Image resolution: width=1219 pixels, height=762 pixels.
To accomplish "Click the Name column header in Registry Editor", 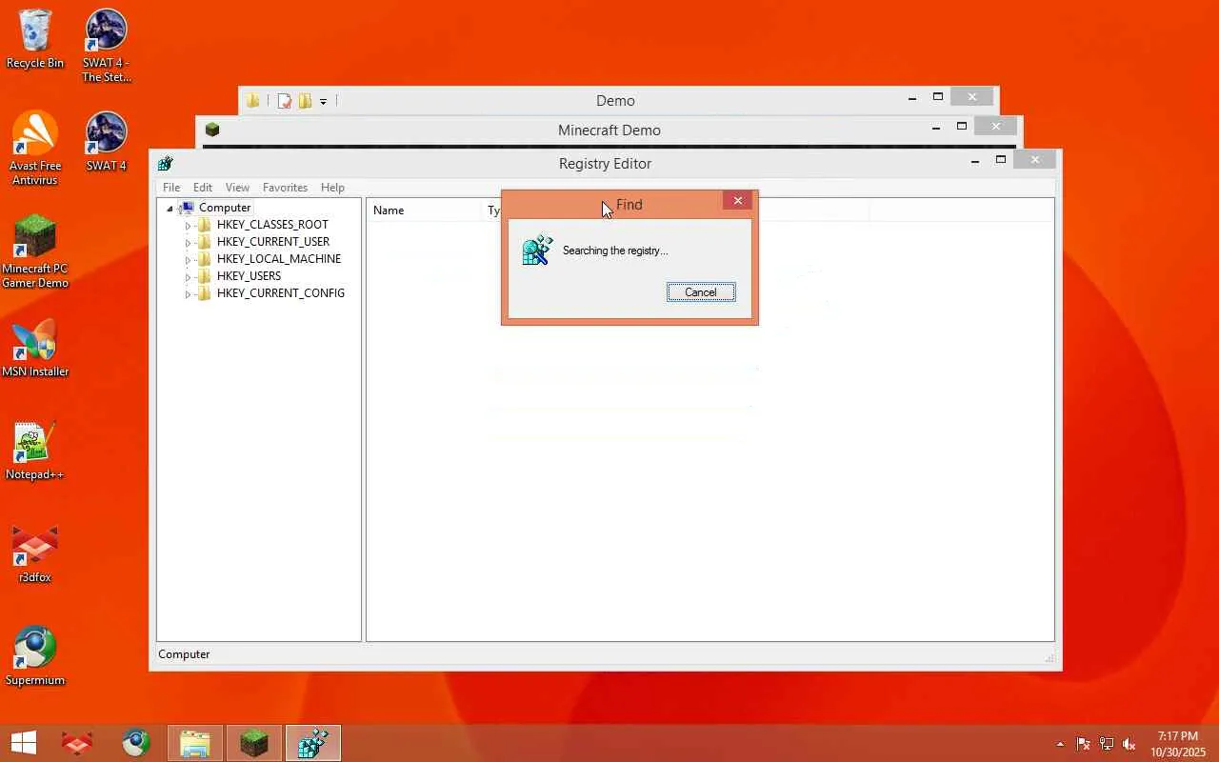I will coord(425,210).
